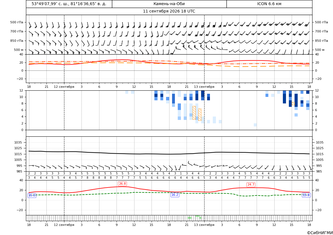333x235 pixels.
Task: Click the tall orange hatched bar in cloud panel
Action: [194, 113]
